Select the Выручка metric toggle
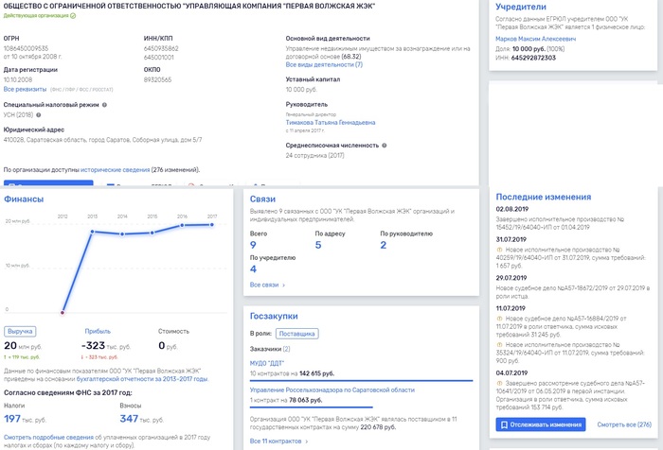Screen dimensions: 663x450 point(21,332)
